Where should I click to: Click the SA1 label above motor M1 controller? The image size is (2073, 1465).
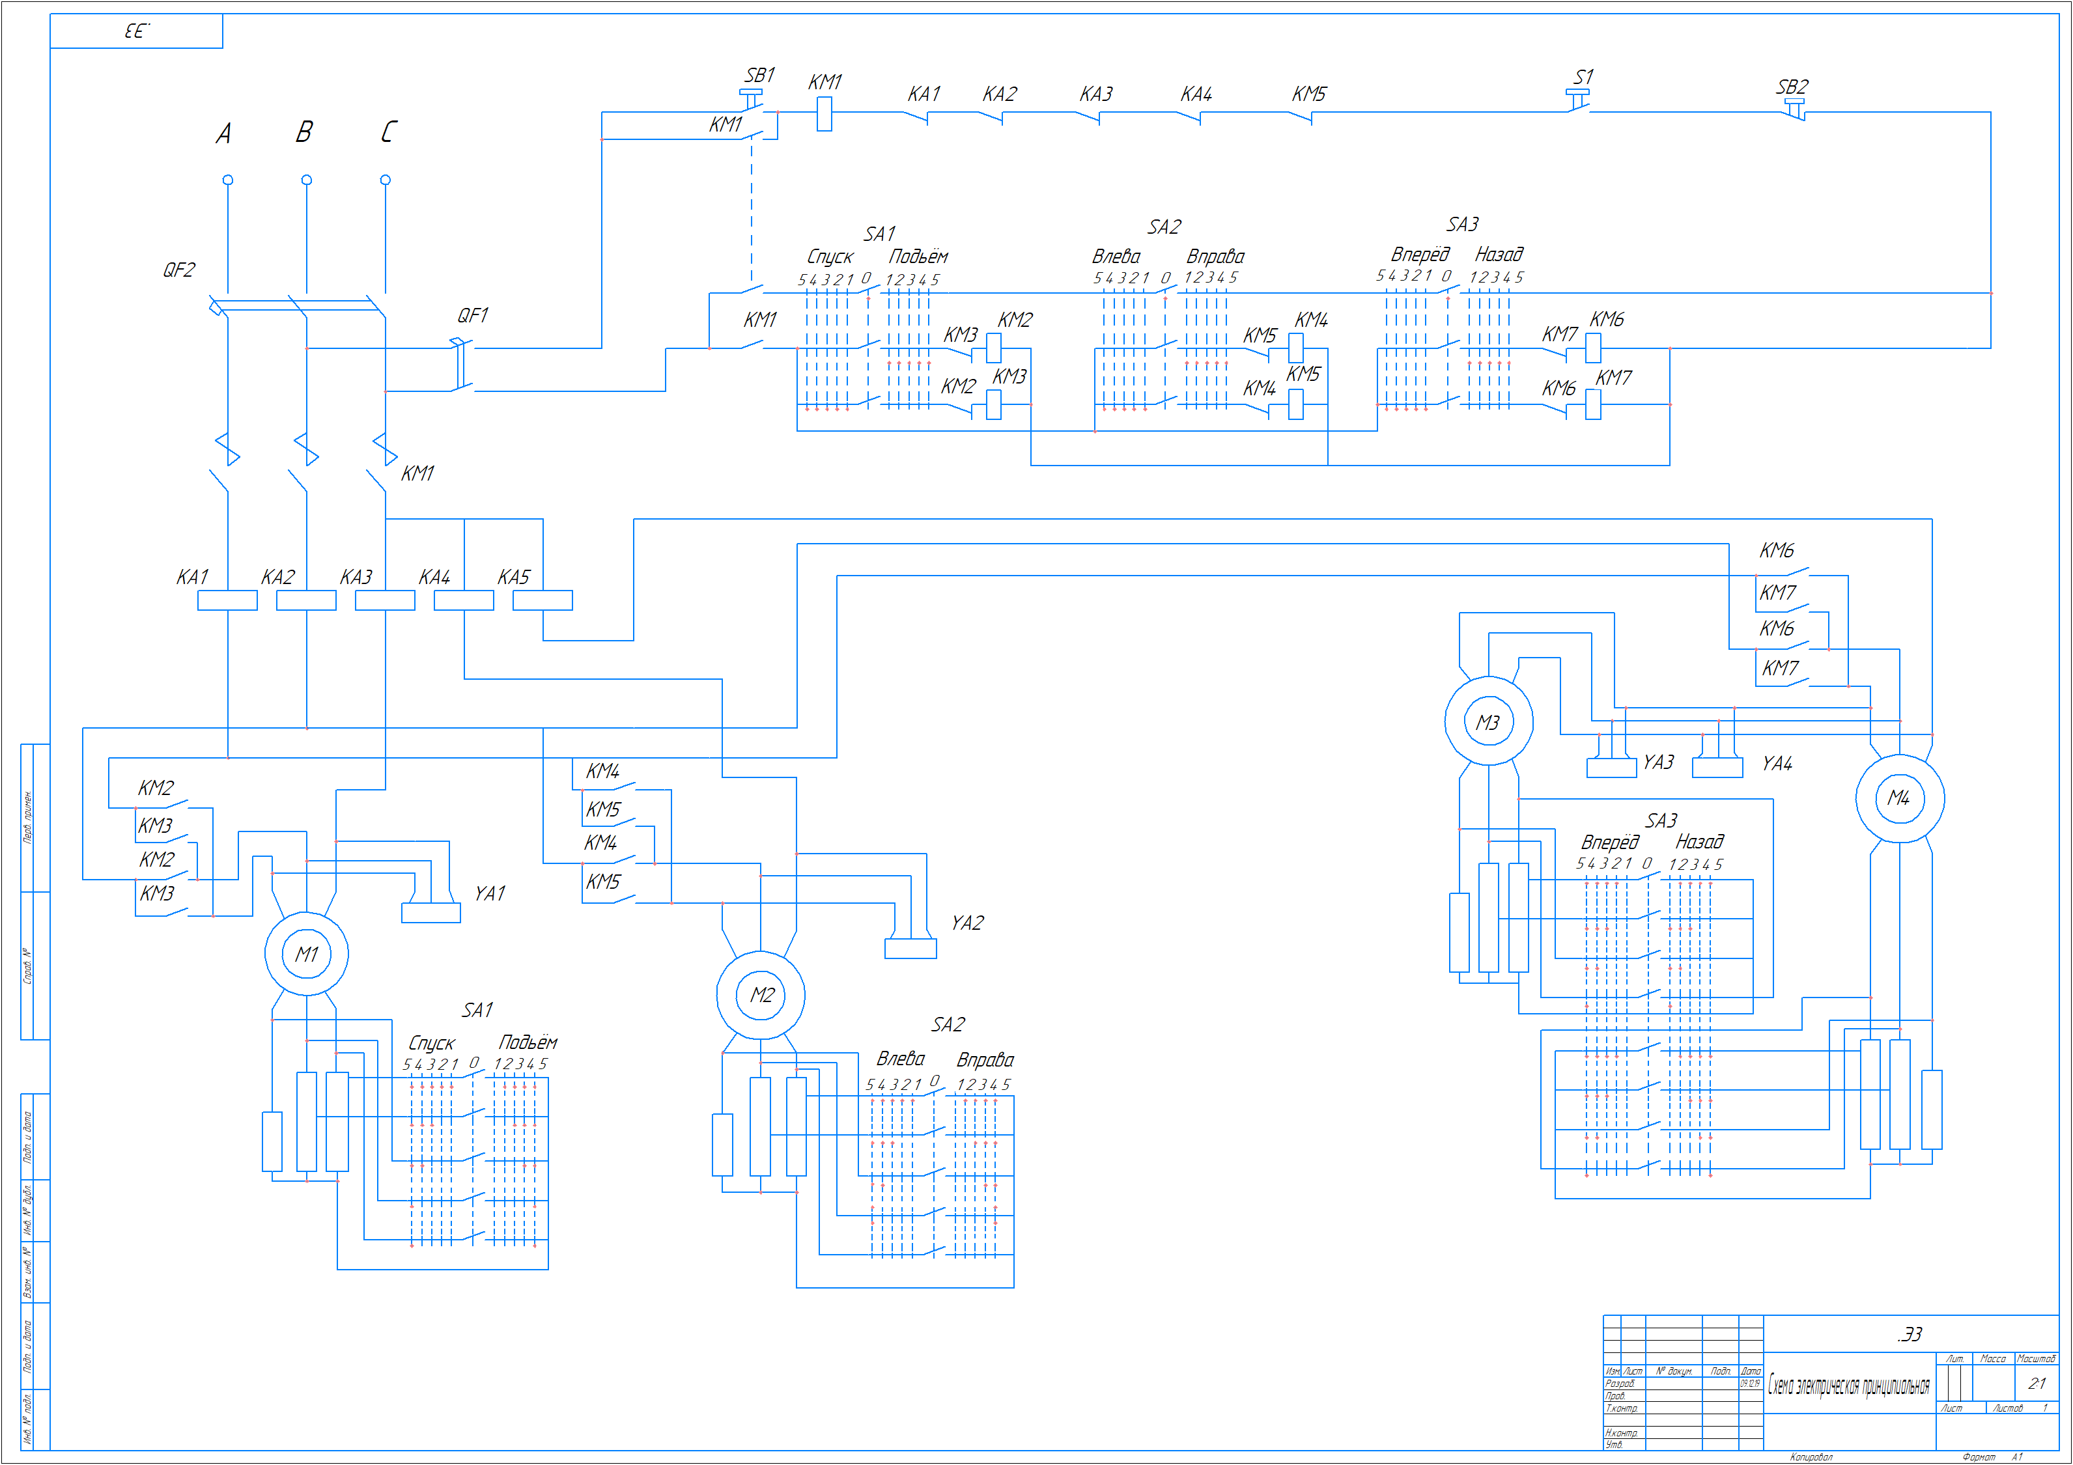click(477, 1010)
